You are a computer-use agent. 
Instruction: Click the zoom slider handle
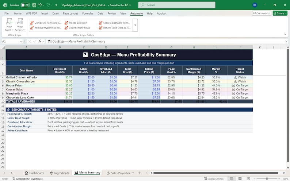267,178
